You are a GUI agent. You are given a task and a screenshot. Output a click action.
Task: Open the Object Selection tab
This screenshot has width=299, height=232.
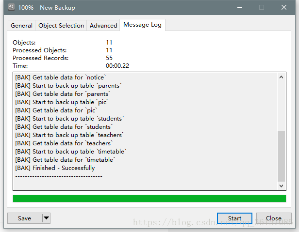pyautogui.click(x=61, y=26)
